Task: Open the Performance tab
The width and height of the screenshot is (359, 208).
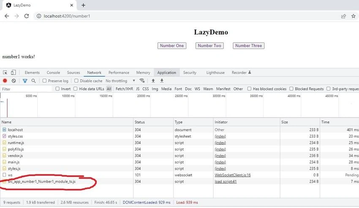Action: (x=119, y=72)
